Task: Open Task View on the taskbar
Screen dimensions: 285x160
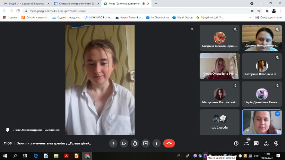Action: coord(25,156)
